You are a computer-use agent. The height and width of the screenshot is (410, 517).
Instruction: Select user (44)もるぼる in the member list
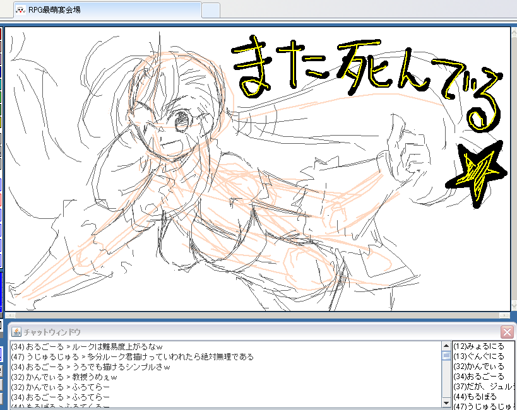click(x=475, y=397)
